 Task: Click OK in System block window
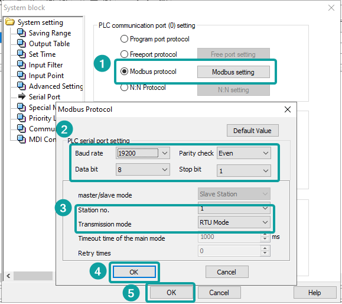[x=171, y=292]
